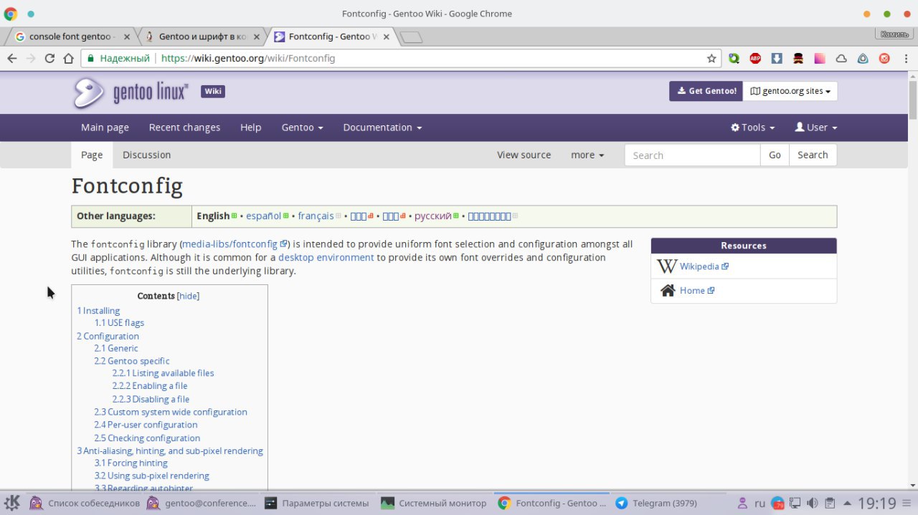Click View source

(524, 155)
